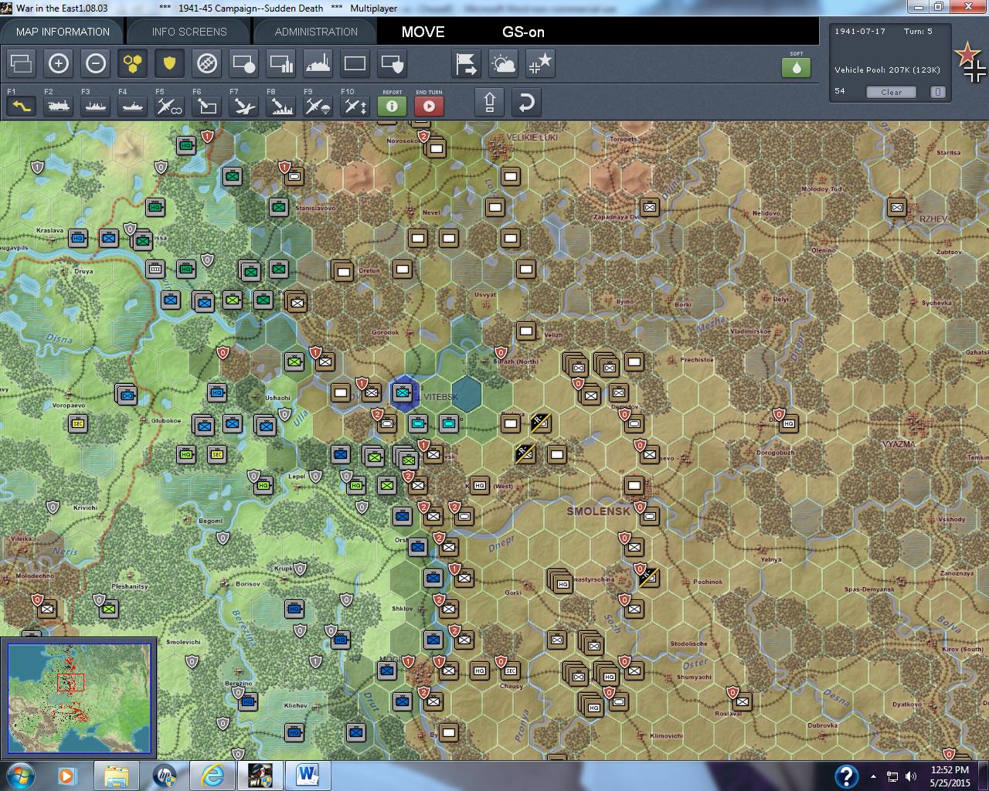Click the minimap overview in lower left
This screenshot has width=989, height=791.
(x=80, y=699)
